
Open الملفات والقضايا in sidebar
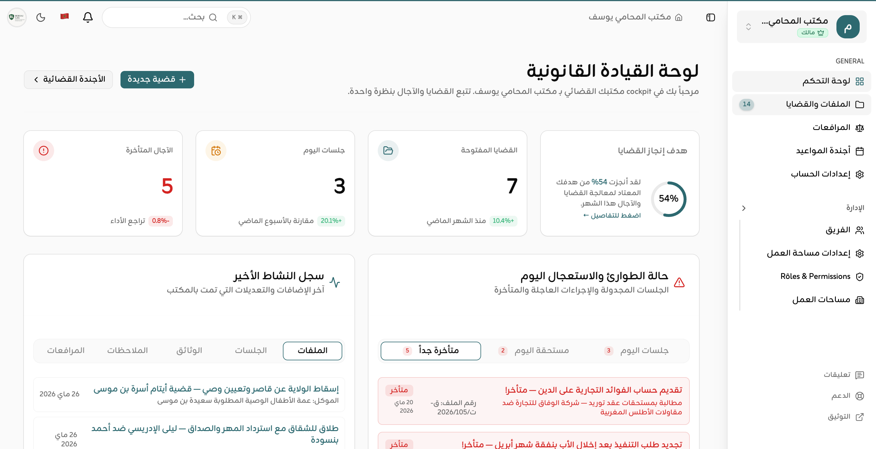(801, 104)
